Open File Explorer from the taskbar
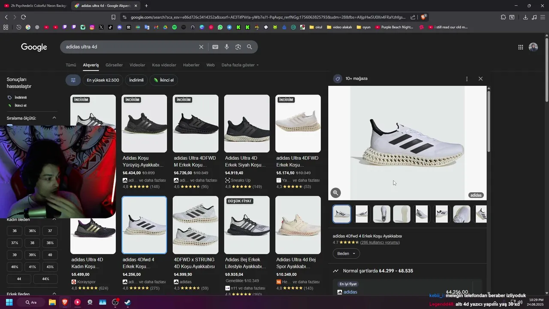549x309 pixels. coord(52,302)
